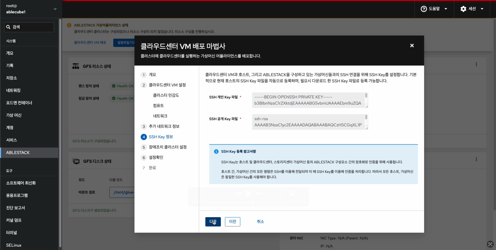Viewport: 496px width, 250px height.
Task: Open 가상 머신 in the sidebar
Action: (29, 115)
